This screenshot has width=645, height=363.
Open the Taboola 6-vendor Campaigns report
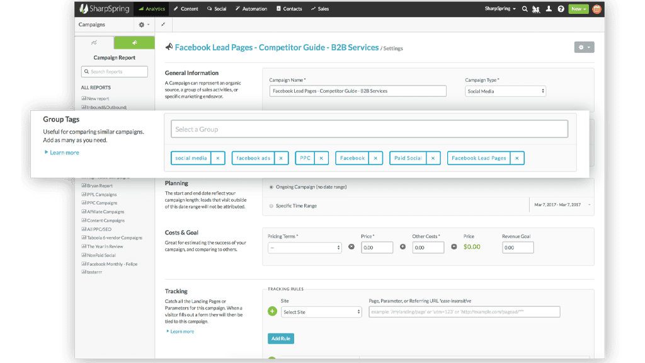pos(112,238)
